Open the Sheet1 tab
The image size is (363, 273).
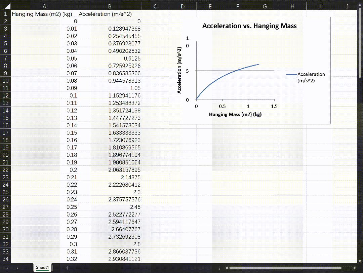[43, 268]
